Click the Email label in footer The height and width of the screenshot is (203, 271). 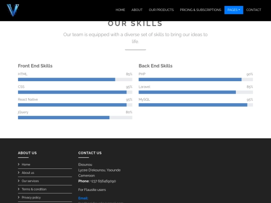[x=83, y=198]
